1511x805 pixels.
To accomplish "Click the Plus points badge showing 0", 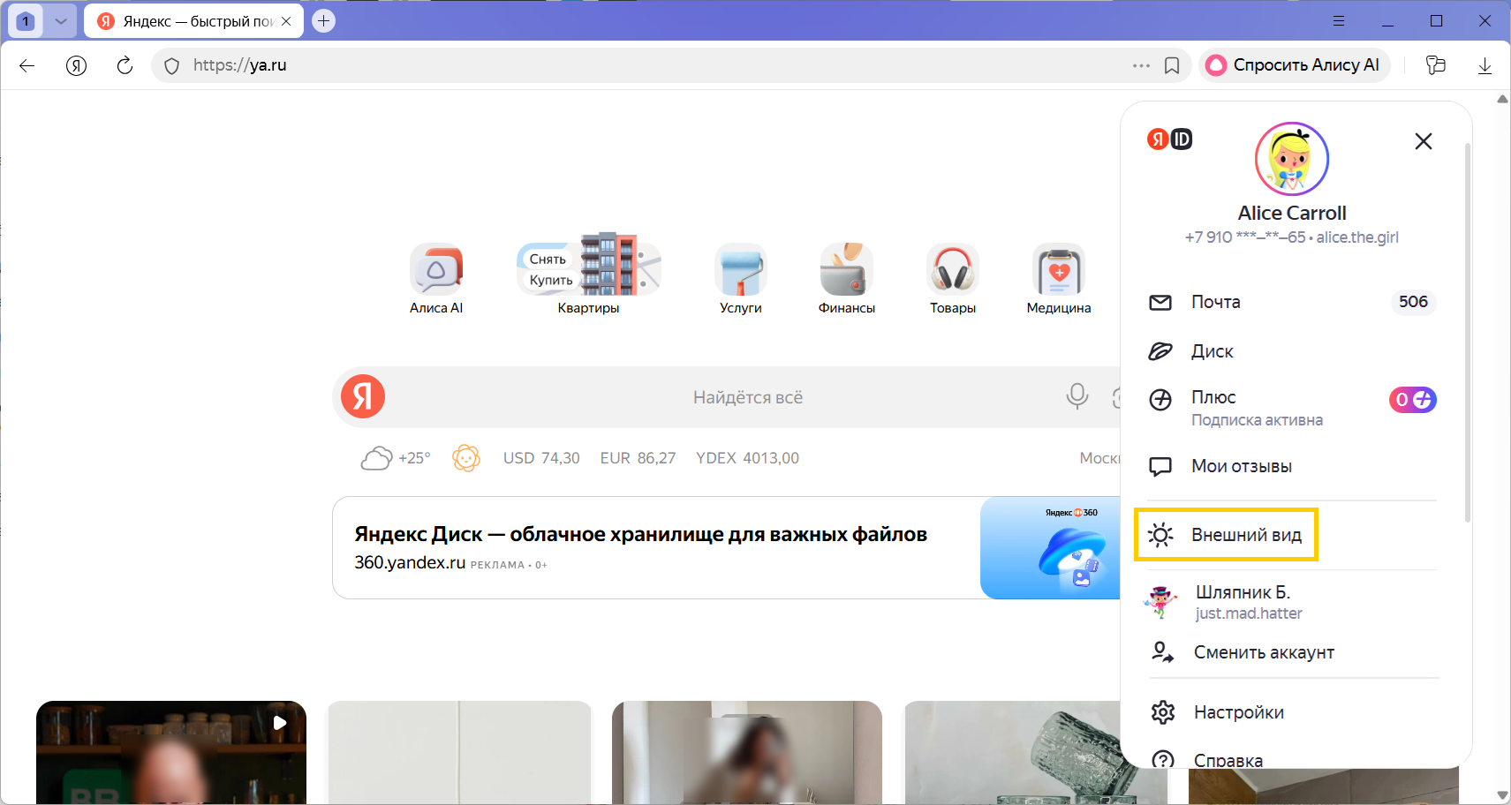I will 1412,400.
